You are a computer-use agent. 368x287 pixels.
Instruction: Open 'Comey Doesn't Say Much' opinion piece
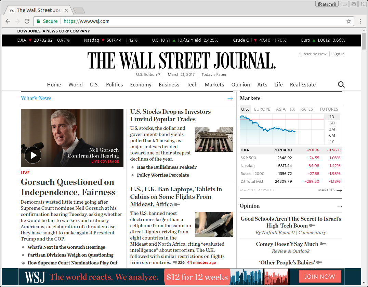tap(287, 244)
